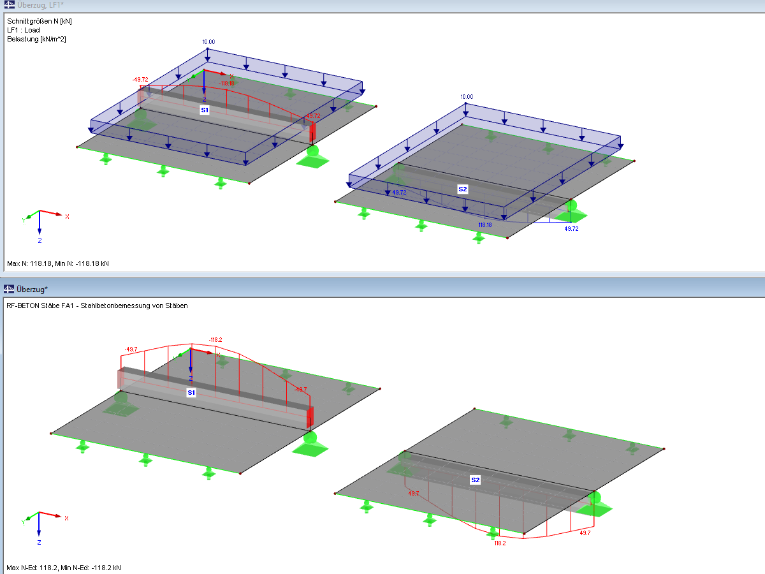Viewport: 765px width, 574px height.
Task: Click 'RF-BETON Stäbe FA1 - Stahlbetonbemessung von Stäben' heading
Action: pos(98,305)
